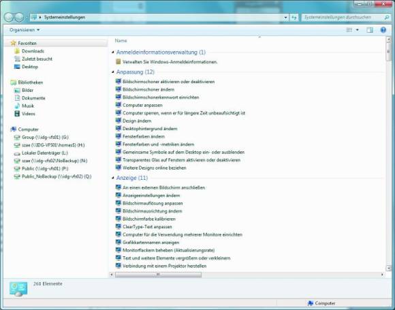Viewport: 395px width, 310px height.
Task: Select 'Computer sperren, wenn er für längere Zeit unbeaufsichtigt ist'
Action: (x=184, y=113)
